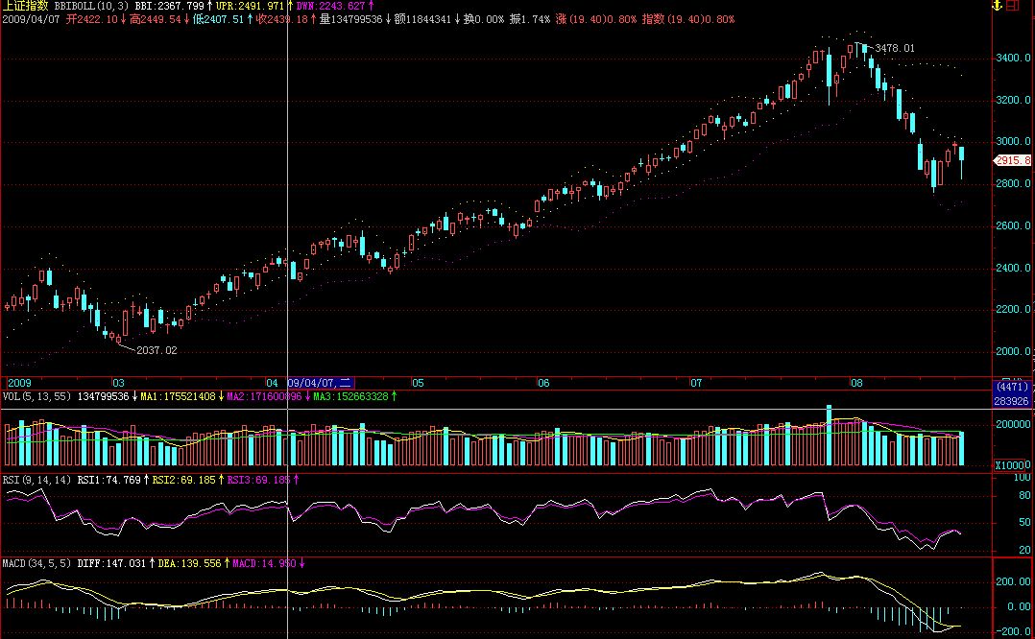Select the 上证指数 title label
Screen dimensions: 1035x639
(25, 6)
